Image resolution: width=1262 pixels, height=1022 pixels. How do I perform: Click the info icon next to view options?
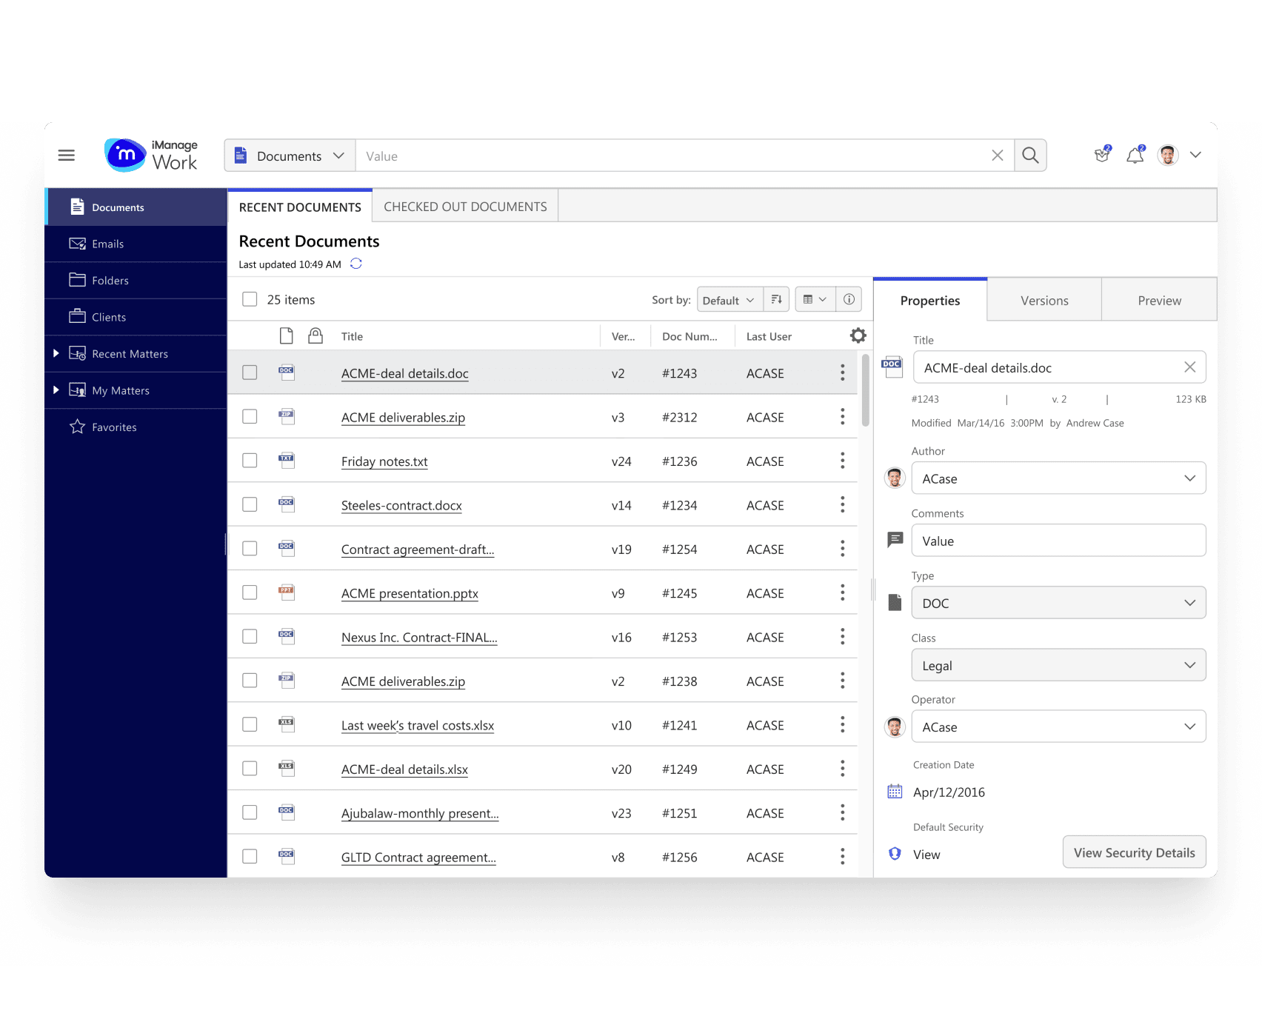pyautogui.click(x=849, y=299)
